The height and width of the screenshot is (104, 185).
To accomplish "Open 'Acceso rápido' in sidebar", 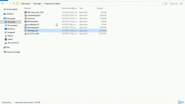I will [x=12, y=9].
